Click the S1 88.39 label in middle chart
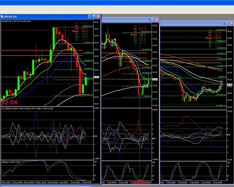Viewport: 234px width, 187px height. click(140, 37)
